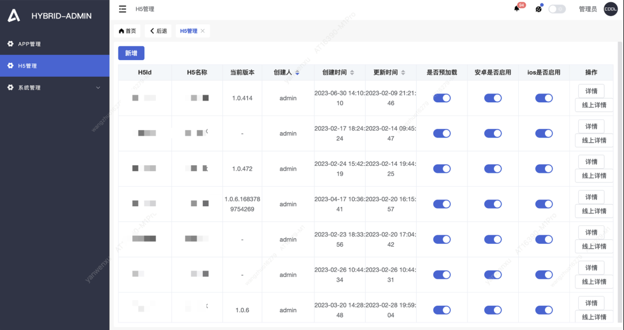Image resolution: width=624 pixels, height=330 pixels.
Task: Toggle ios是否启用 in row created 2023-04-17
Action: (544, 204)
